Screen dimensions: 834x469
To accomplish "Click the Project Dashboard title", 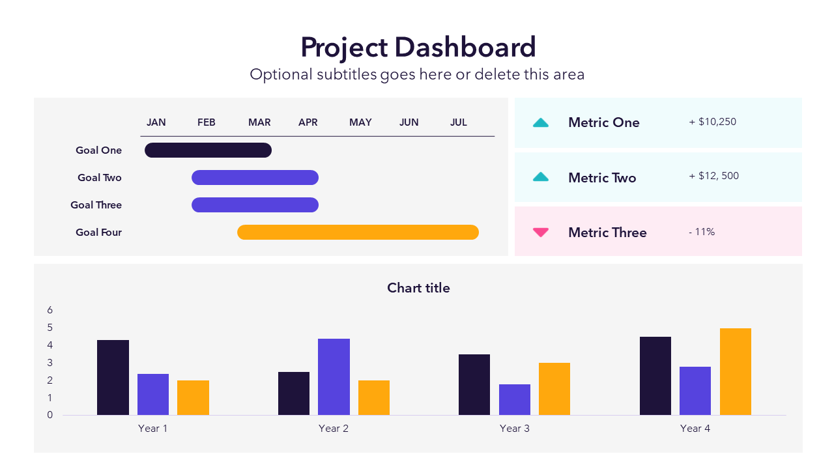I will point(418,48).
